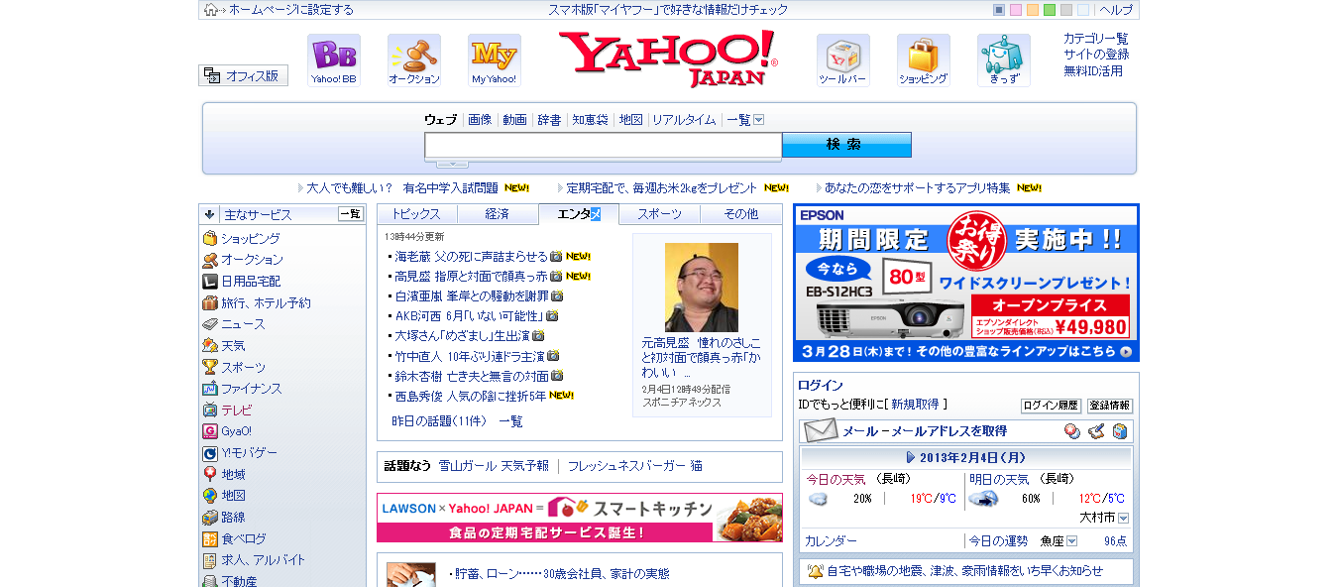Screen dimensions: 1337x587
Task: Open the My Yahoo! icon
Action: (494, 60)
